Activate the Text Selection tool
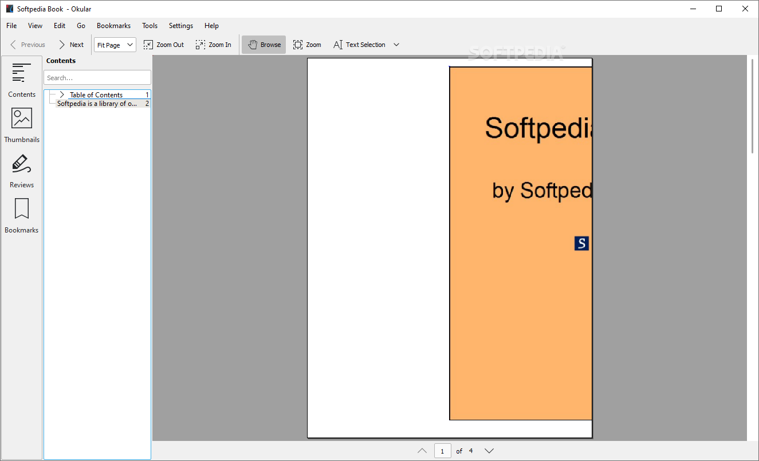 tap(359, 45)
